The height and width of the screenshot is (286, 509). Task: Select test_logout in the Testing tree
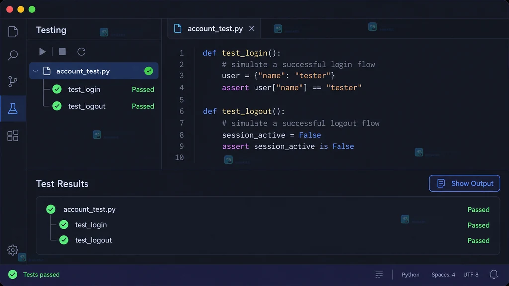pos(86,106)
